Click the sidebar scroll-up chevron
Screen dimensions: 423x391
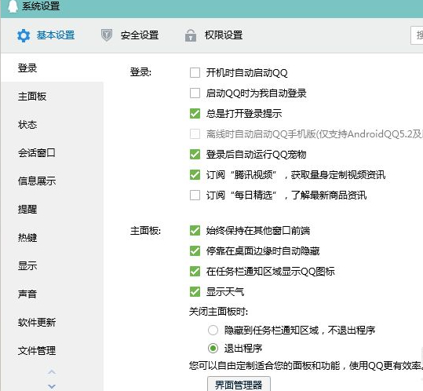[52, 372]
